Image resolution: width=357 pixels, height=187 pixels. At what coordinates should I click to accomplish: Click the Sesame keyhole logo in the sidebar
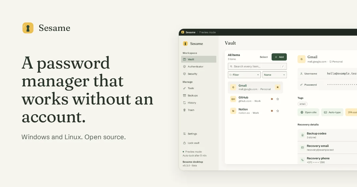click(x=185, y=44)
